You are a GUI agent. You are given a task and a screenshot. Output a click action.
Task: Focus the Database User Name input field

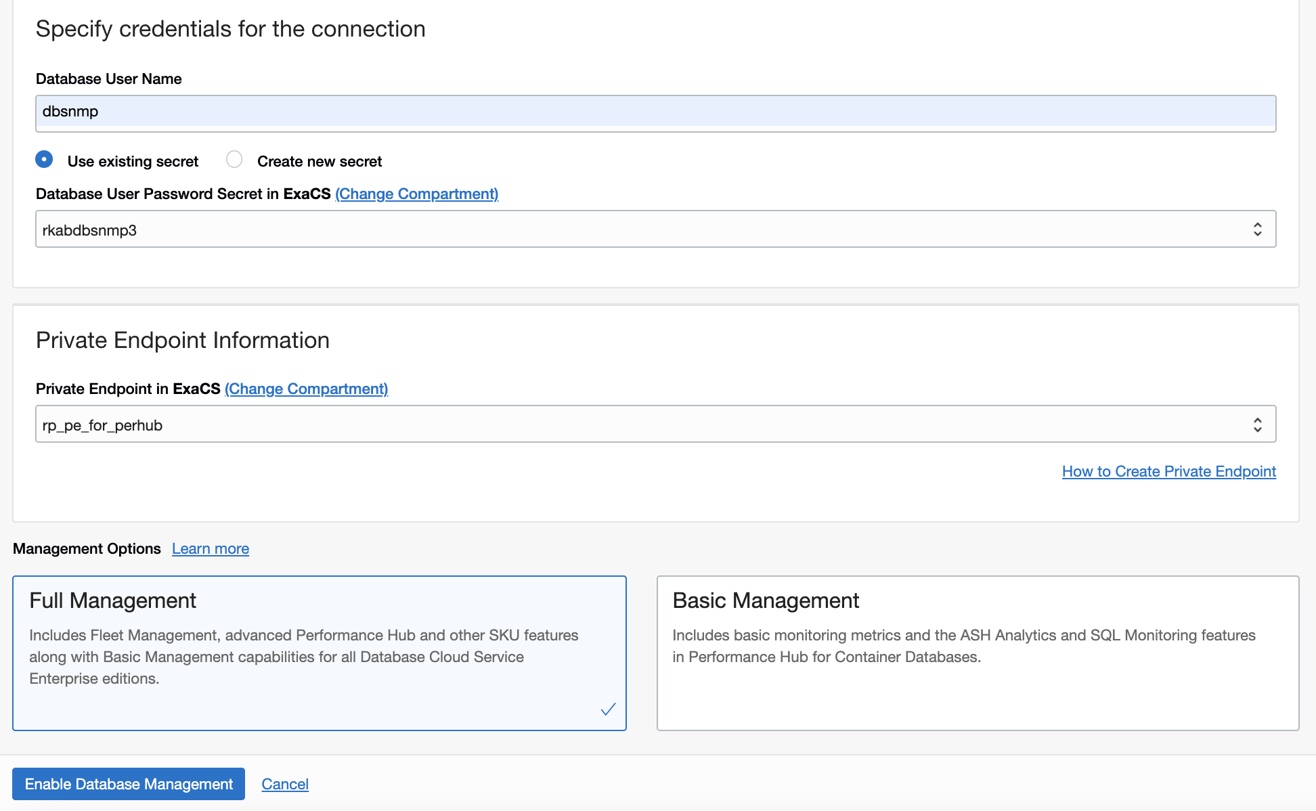coord(655,112)
